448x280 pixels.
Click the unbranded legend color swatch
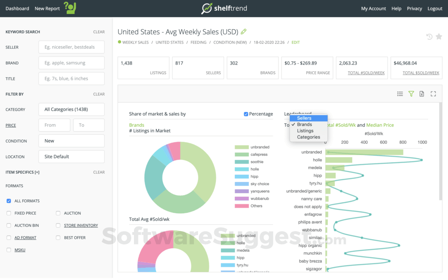[x=241, y=147]
